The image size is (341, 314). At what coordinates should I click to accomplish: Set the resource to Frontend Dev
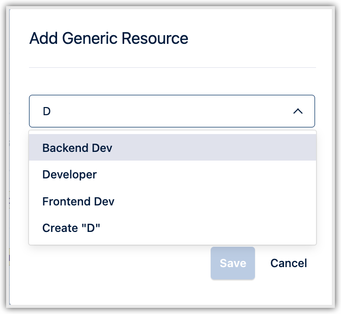point(78,201)
